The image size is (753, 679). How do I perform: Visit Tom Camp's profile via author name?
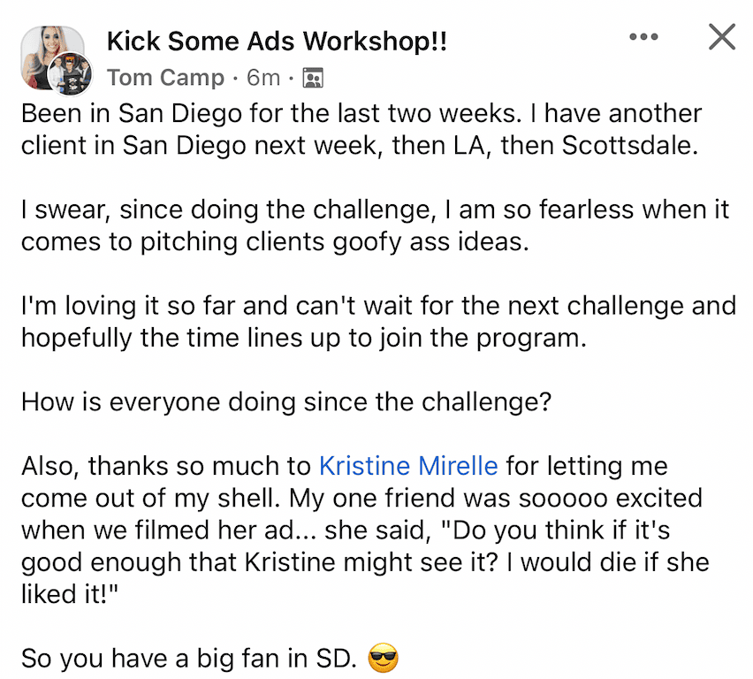pos(165,78)
